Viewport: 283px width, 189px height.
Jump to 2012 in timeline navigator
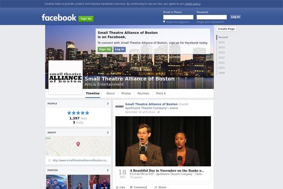tap(222, 58)
